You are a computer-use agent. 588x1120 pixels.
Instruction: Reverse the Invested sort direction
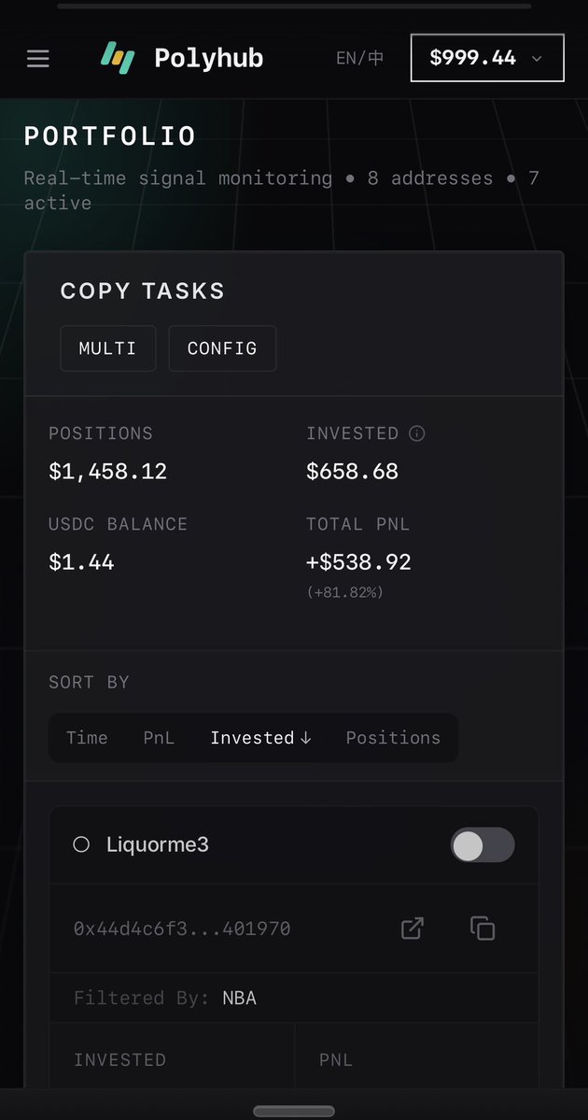coord(260,738)
